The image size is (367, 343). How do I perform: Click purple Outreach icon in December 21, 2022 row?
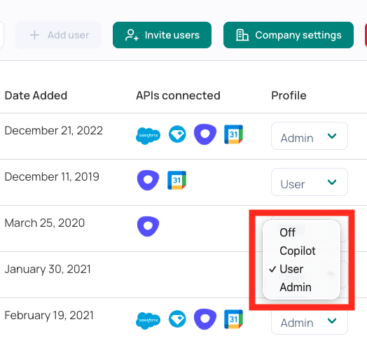click(x=205, y=134)
